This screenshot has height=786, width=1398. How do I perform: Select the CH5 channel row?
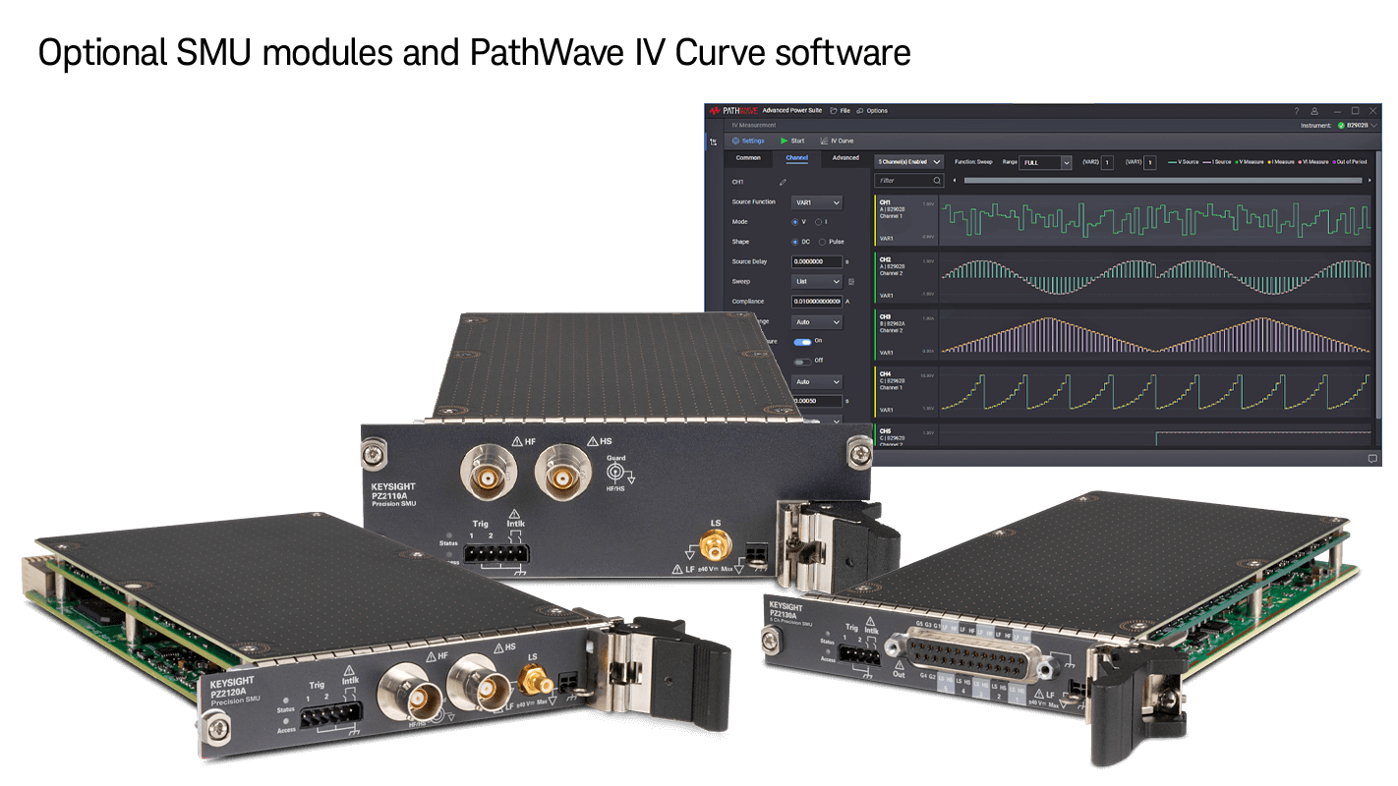(x=905, y=435)
